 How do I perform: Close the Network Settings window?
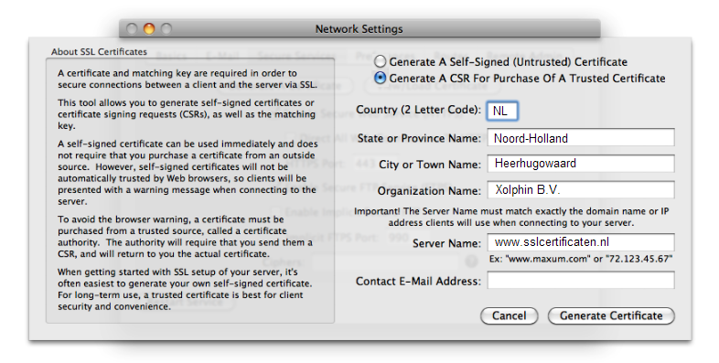[132, 29]
